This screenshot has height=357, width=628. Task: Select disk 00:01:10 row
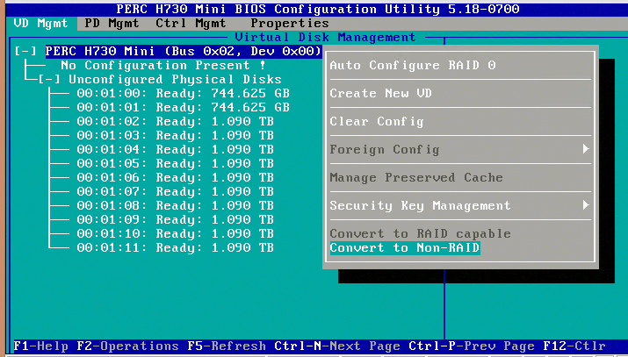coord(175,233)
